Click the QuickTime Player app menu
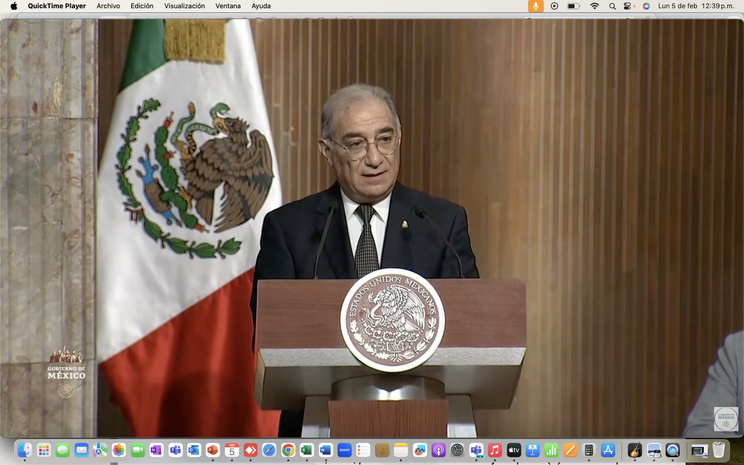The width and height of the screenshot is (744, 465). [57, 6]
